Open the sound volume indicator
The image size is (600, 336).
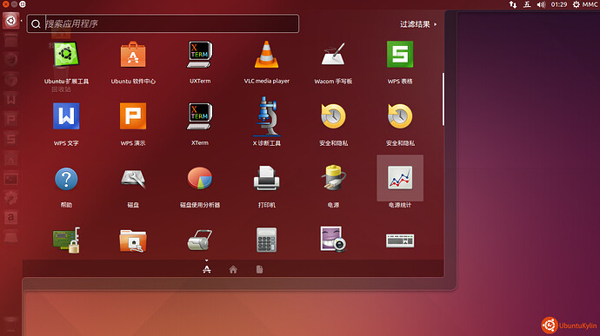[541, 4]
